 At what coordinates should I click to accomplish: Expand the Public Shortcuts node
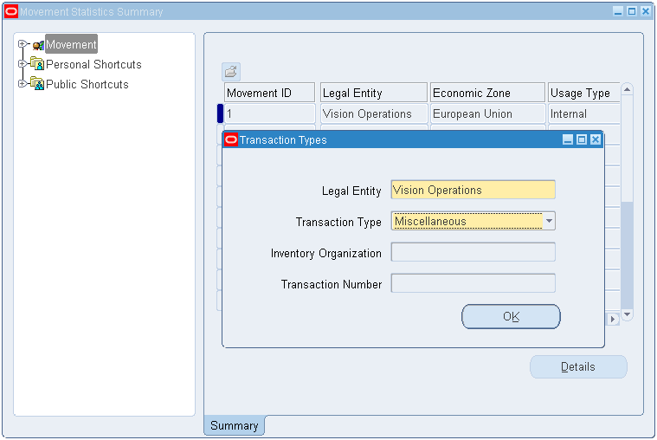pos(22,83)
